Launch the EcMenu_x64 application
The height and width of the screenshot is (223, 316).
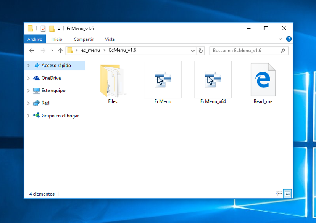(x=213, y=80)
